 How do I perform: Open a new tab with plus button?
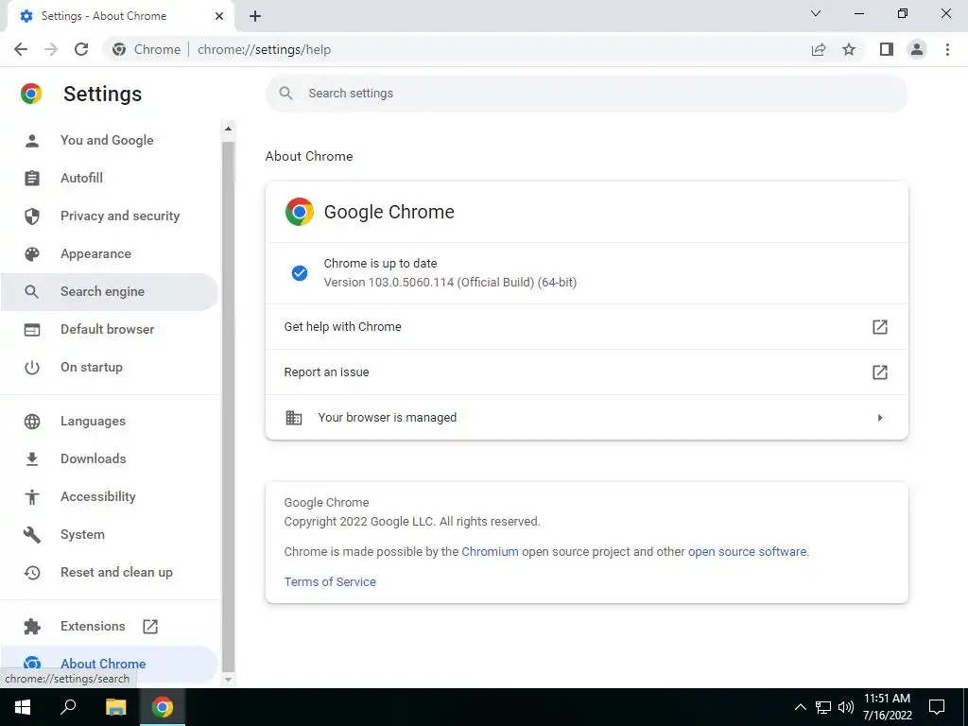coord(255,16)
